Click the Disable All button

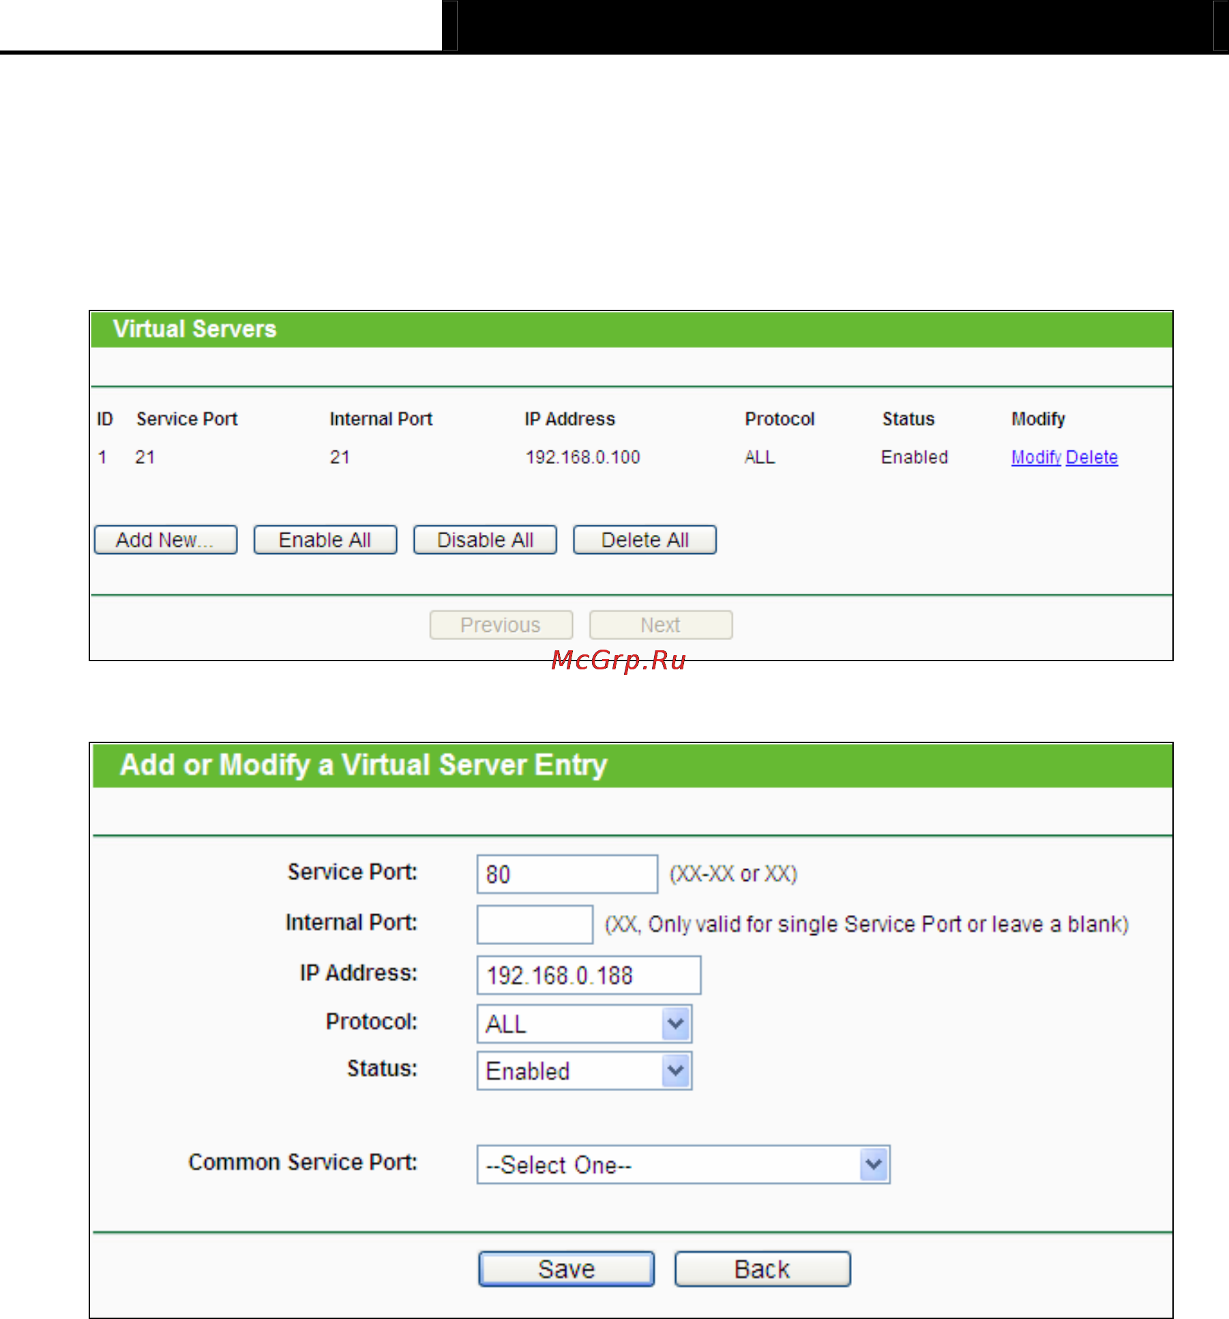485,540
